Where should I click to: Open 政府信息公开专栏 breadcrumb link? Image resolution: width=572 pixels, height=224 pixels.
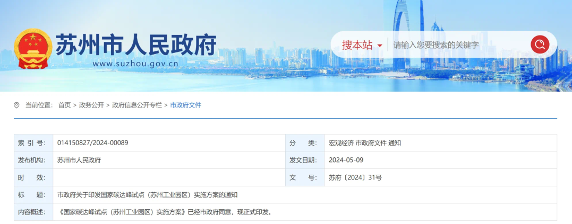(x=137, y=105)
